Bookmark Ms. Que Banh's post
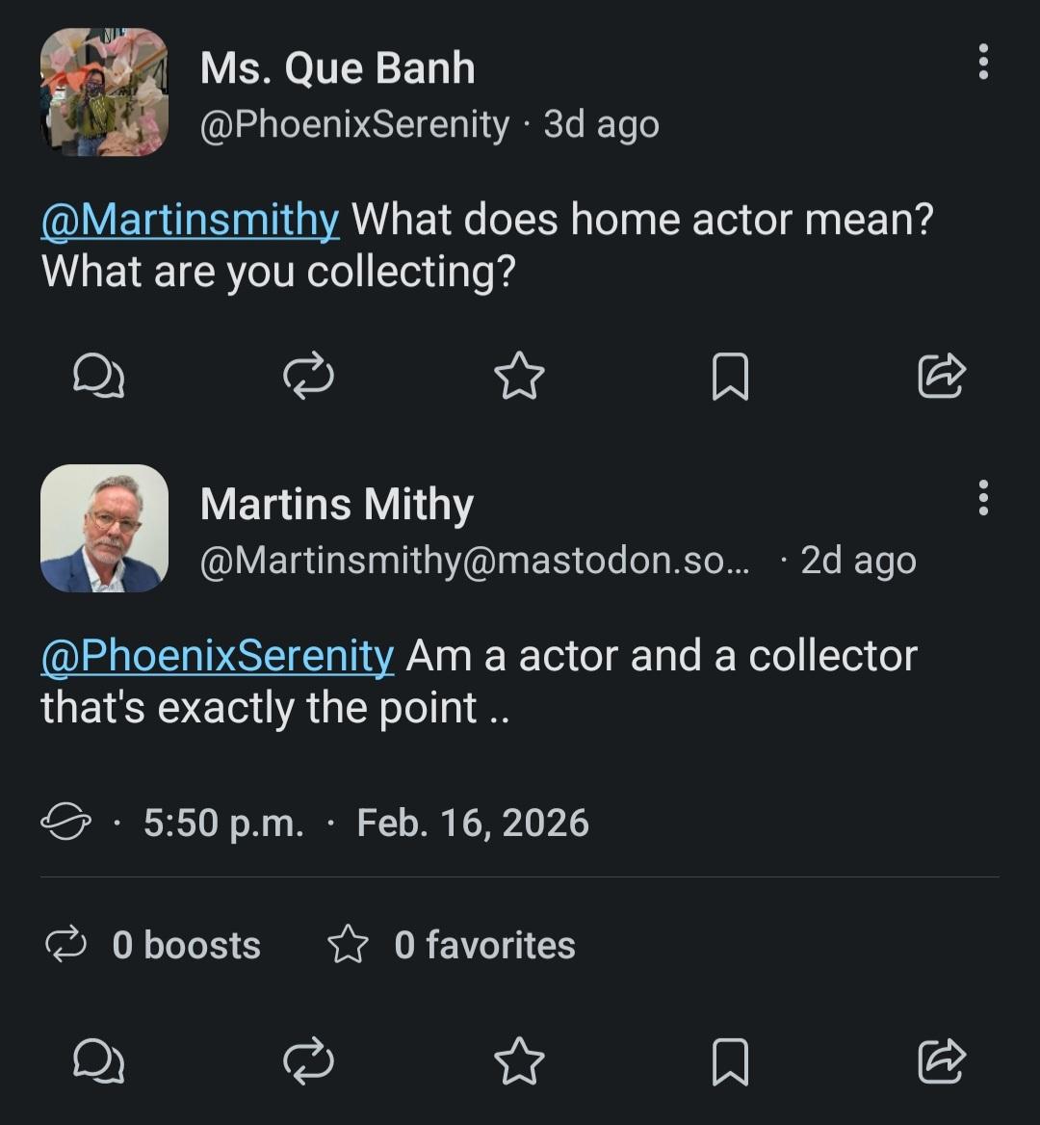 [x=730, y=377]
